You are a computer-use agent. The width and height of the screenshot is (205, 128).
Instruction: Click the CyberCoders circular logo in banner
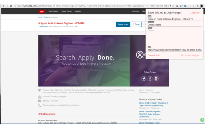(x=140, y=55)
